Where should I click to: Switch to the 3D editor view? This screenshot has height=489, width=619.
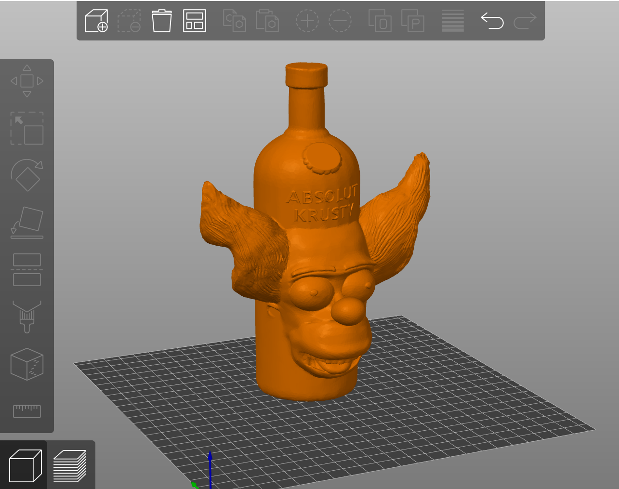(x=25, y=466)
